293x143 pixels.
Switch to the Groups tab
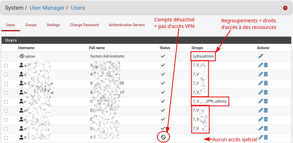tap(31, 25)
